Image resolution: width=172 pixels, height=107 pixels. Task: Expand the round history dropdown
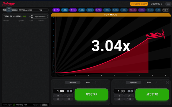pyautogui.click(x=166, y=10)
